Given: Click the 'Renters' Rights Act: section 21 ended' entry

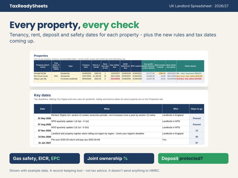Looking at the screenshot, I should point(106,117).
